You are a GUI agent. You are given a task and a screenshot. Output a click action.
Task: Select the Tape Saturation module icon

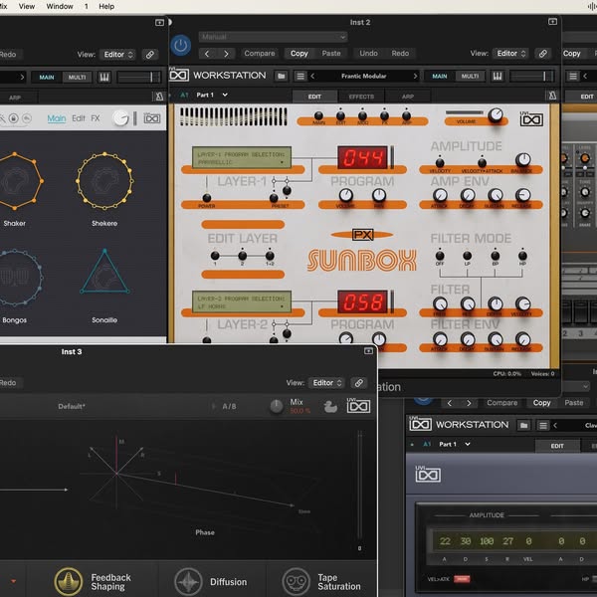pos(296,582)
